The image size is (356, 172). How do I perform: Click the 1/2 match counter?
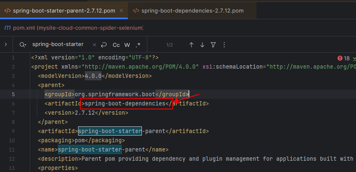click(x=169, y=45)
